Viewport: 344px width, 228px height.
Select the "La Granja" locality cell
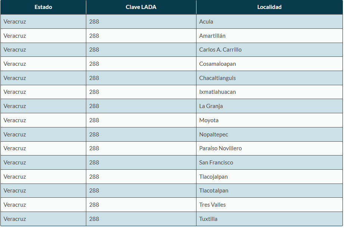tap(269, 106)
